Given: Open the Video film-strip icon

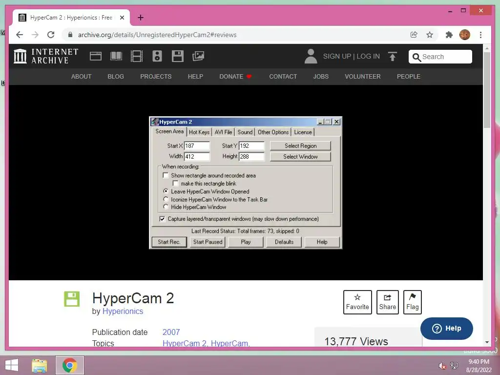Looking at the screenshot, I should tap(137, 56).
